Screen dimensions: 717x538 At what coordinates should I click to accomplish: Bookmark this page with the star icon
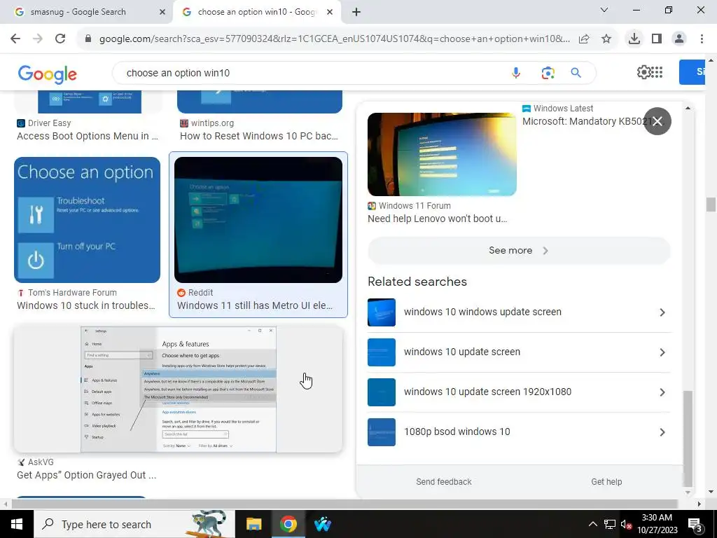[x=606, y=39]
